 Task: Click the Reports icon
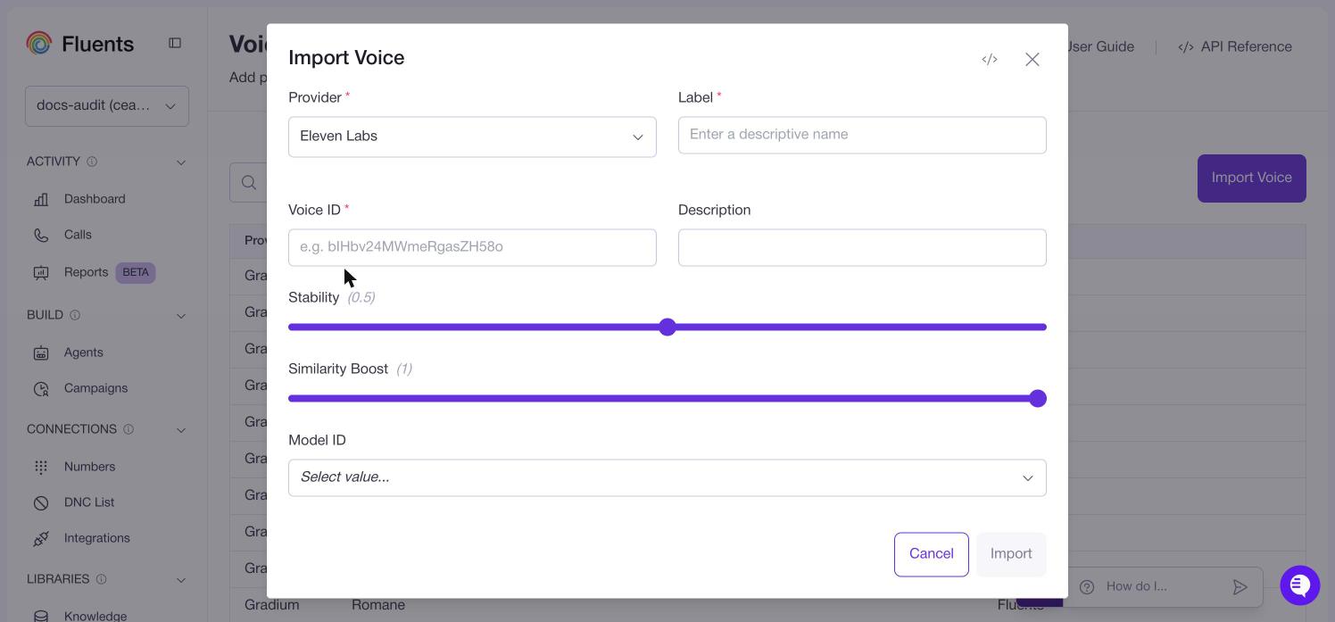41,272
